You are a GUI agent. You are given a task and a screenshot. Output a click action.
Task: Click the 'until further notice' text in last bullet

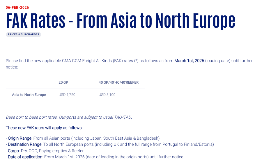coord(167,157)
